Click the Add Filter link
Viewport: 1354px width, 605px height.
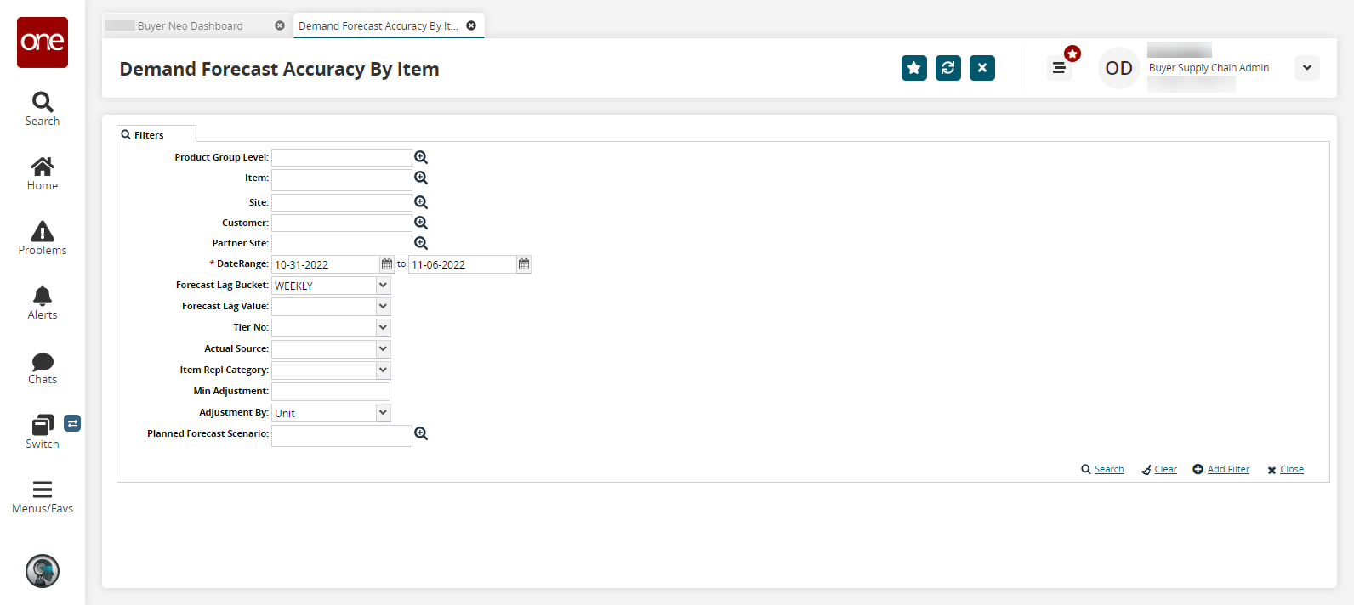[1228, 469]
